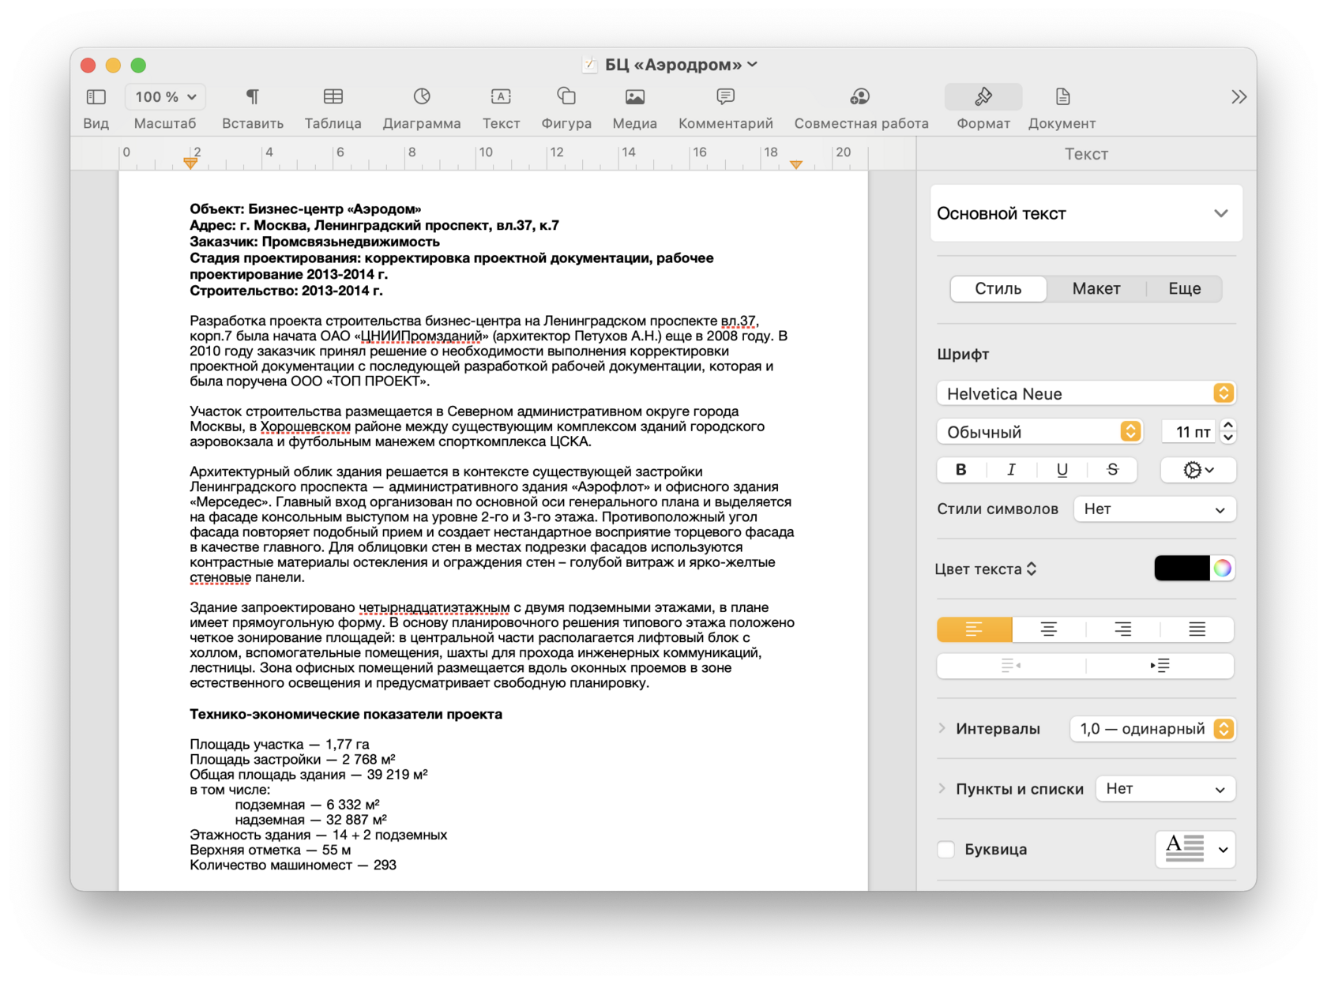This screenshot has height=984, width=1327.
Task: Open the Цвет текста type selector
Action: (x=986, y=569)
